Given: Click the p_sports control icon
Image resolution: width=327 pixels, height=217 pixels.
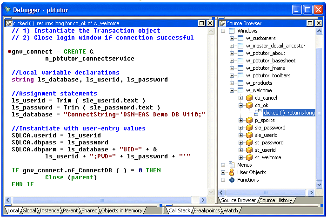Looking at the screenshot, I should coord(249,120).
